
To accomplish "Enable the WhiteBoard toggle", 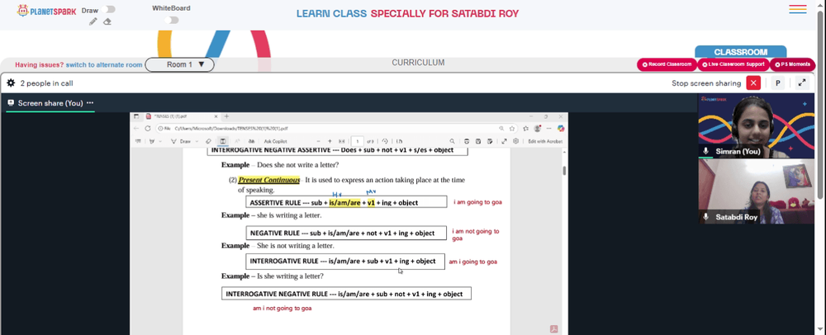I will pos(172,20).
